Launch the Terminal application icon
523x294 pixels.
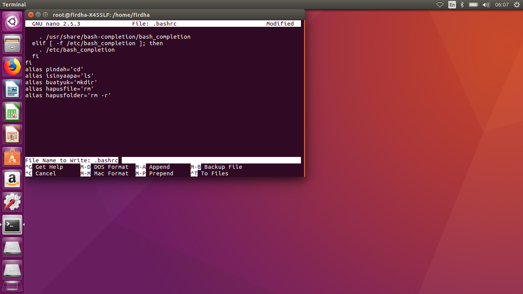coord(12,225)
